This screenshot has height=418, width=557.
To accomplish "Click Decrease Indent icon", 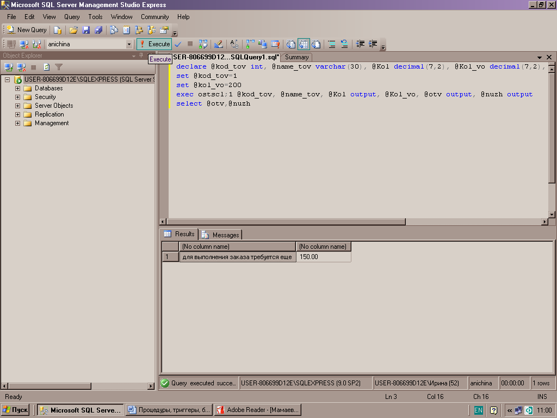I will tap(360, 44).
